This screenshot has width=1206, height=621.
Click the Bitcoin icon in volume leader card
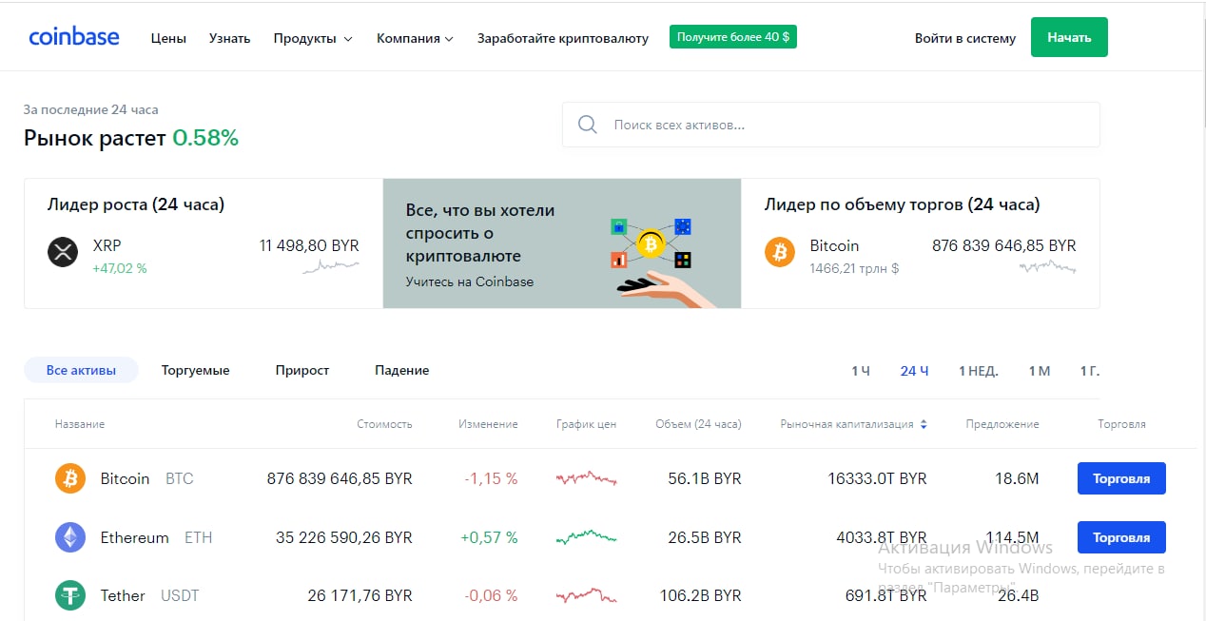[x=780, y=252]
